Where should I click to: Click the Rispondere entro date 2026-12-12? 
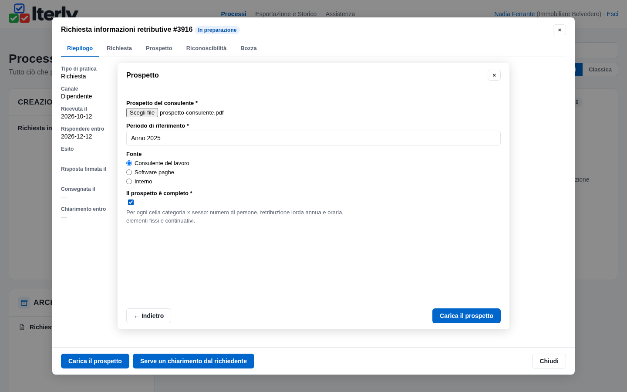click(77, 136)
